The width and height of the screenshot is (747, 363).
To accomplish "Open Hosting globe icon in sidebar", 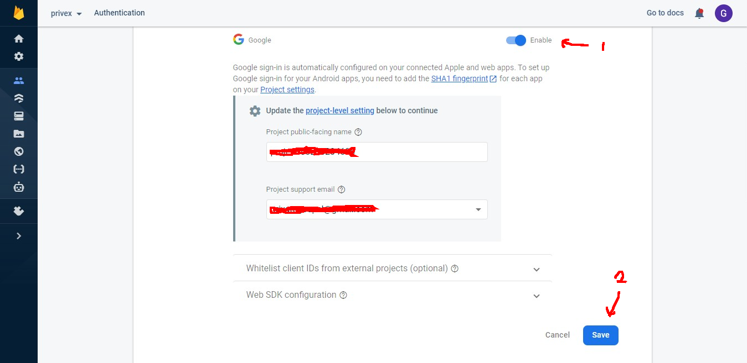I will click(19, 151).
